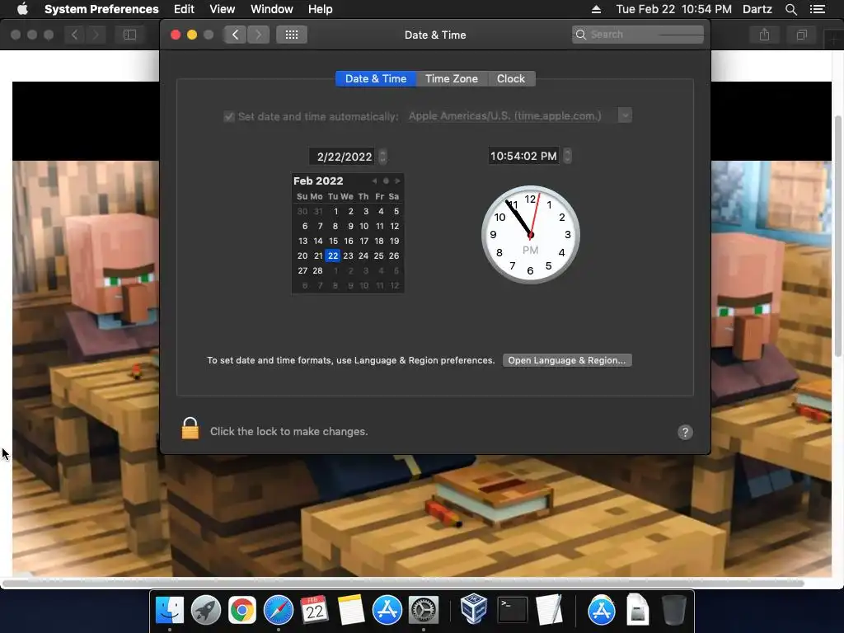Show all preferences grid button
Image resolution: width=844 pixels, height=633 pixels.
[291, 35]
